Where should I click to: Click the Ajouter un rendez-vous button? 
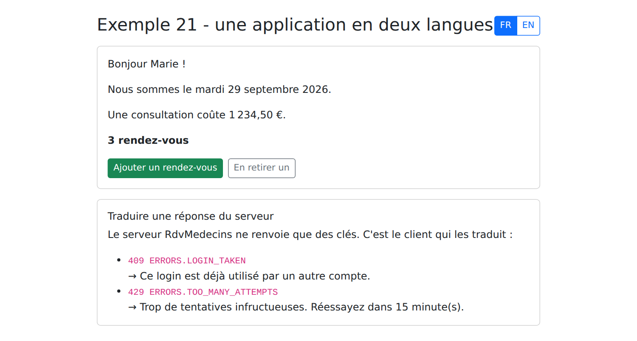pos(165,168)
